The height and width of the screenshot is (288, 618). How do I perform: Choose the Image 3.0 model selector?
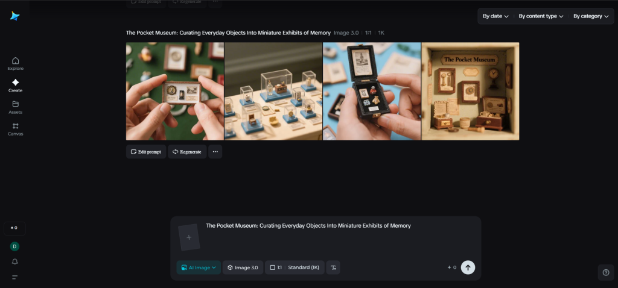pos(243,268)
